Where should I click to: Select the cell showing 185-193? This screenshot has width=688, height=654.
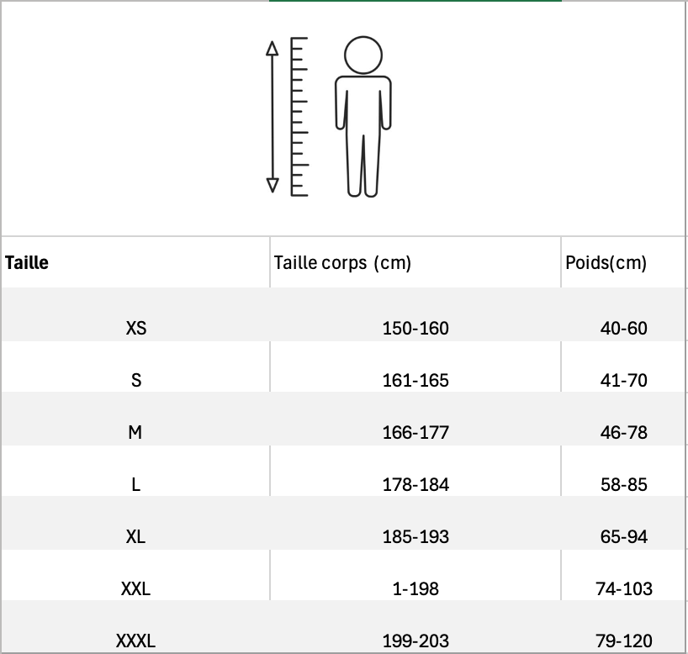pos(415,536)
